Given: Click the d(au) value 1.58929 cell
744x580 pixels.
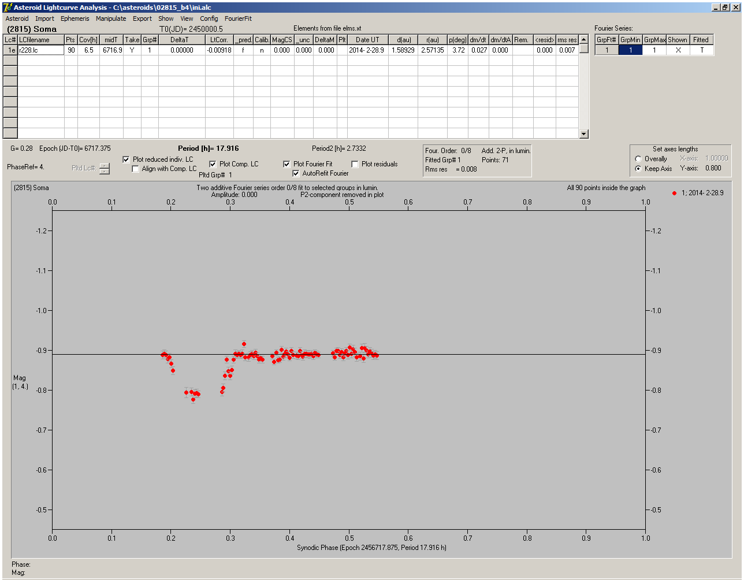Looking at the screenshot, I should pyautogui.click(x=403, y=50).
